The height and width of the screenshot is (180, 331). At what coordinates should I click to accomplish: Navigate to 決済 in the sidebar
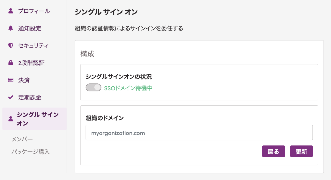click(24, 80)
